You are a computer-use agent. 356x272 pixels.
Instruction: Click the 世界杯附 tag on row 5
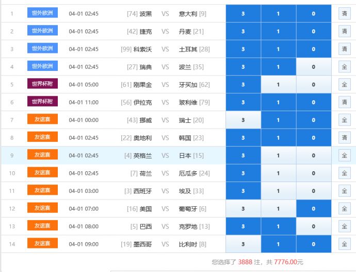coord(42,84)
